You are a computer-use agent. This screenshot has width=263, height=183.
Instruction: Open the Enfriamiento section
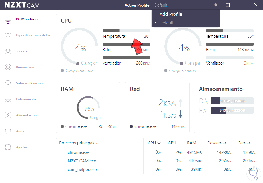point(26,99)
